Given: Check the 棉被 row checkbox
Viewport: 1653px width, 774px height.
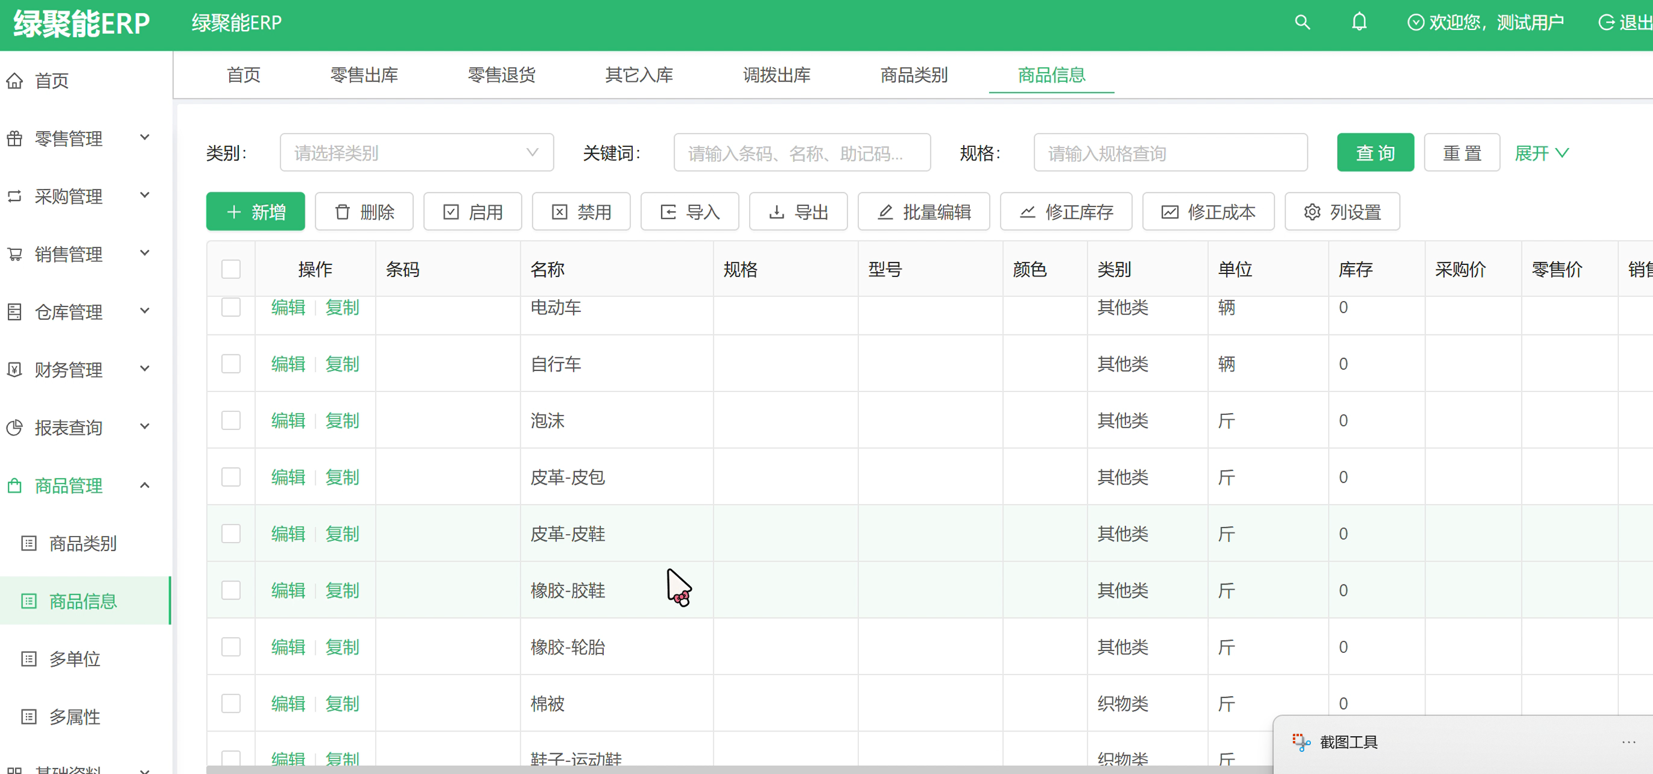Looking at the screenshot, I should [x=231, y=703].
